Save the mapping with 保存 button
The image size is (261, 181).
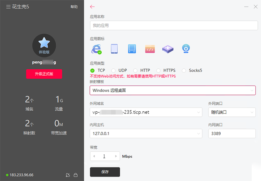pos(105,172)
